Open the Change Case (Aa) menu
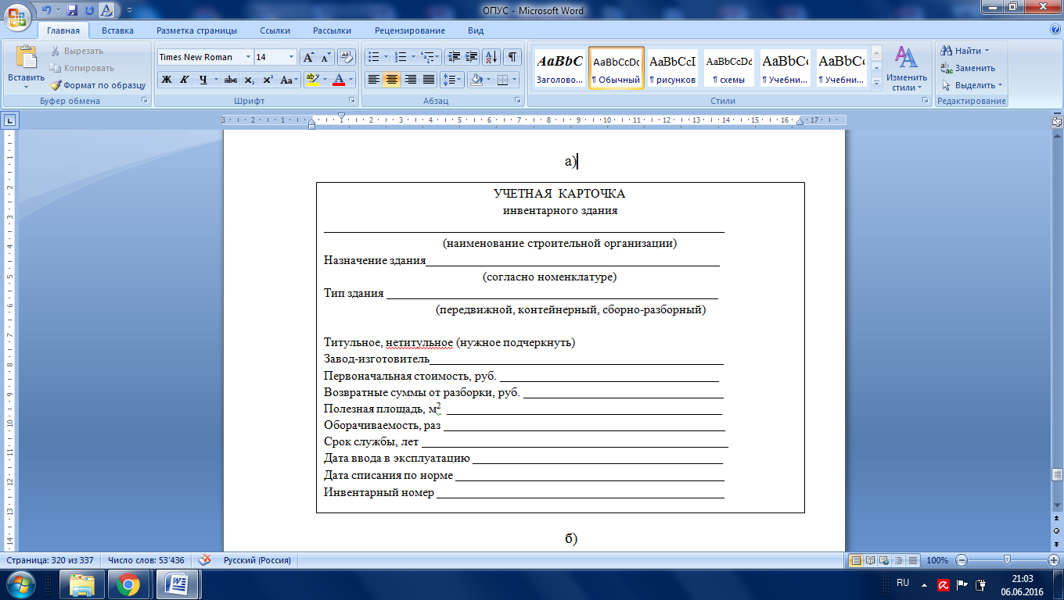The height and width of the screenshot is (600, 1064). coord(289,80)
